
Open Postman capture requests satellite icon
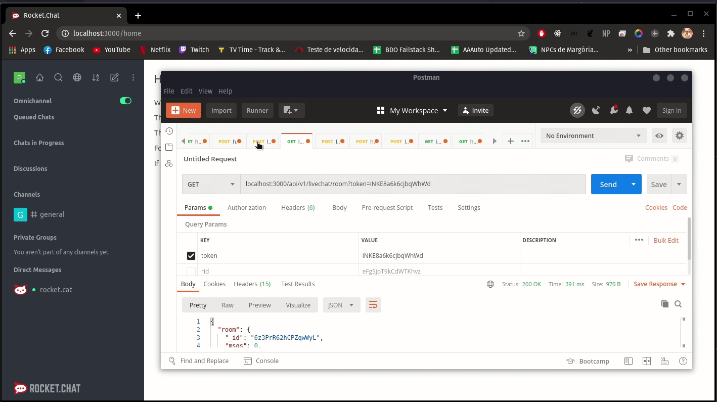pos(596,110)
